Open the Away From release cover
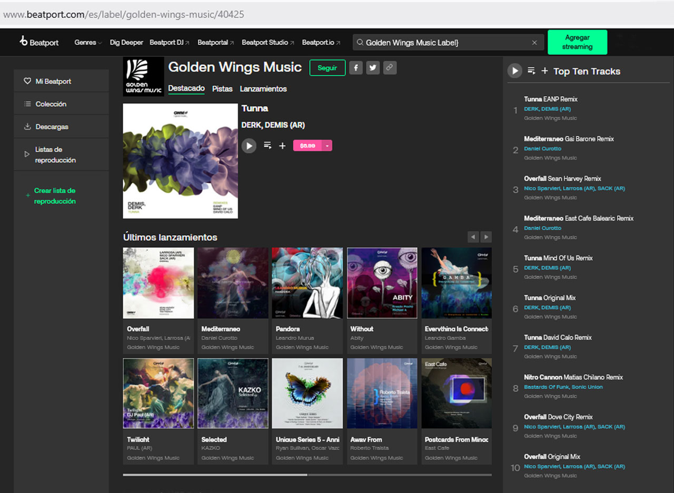Screen dimensions: 674x493 pyautogui.click(x=382, y=393)
